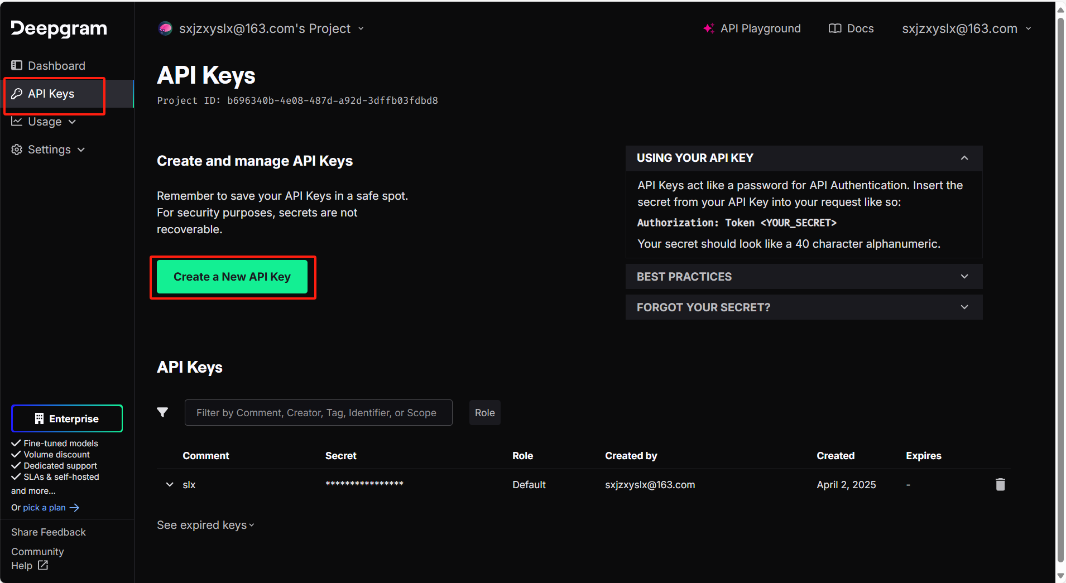Viewport: 1066px width, 583px height.
Task: Open the API Playground link
Action: [752, 28]
